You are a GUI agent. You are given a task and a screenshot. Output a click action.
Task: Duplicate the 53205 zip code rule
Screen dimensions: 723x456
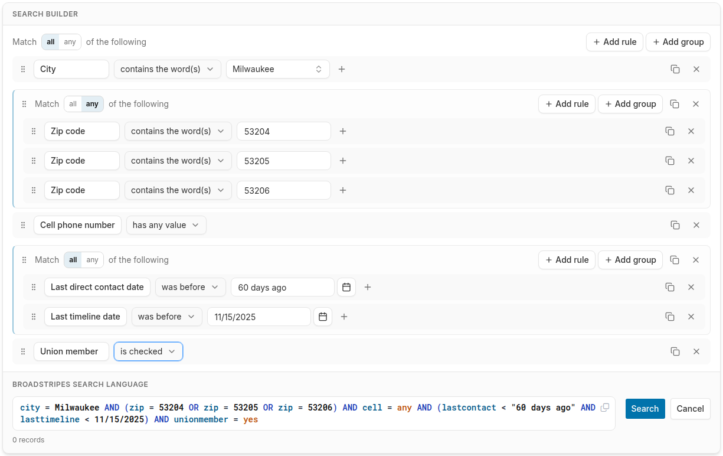coord(670,161)
